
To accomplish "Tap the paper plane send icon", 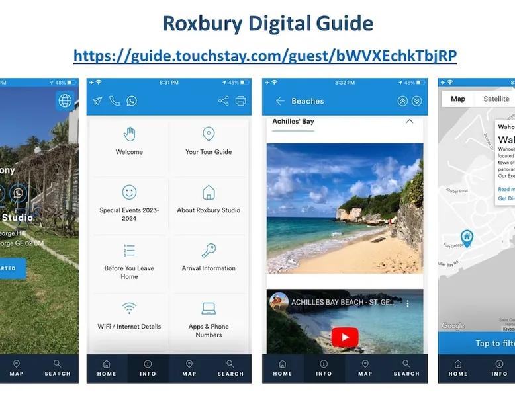I will pyautogui.click(x=97, y=100).
